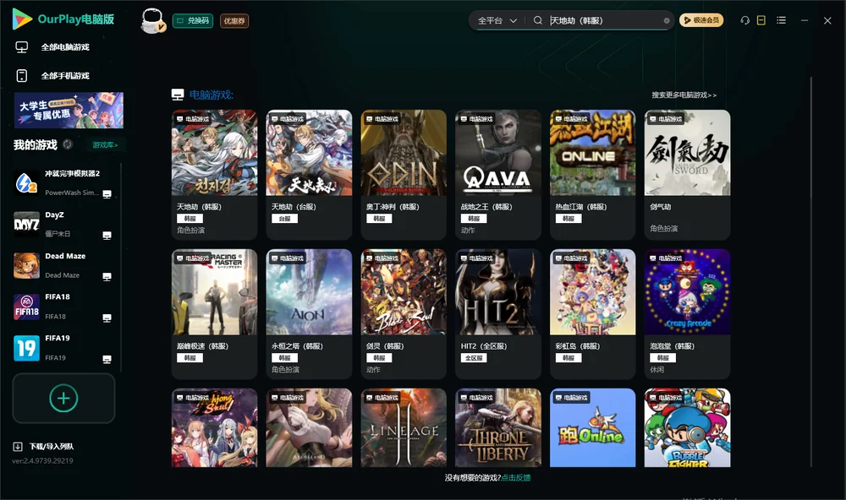Screen dimensions: 846x500
Task: Select 冲就完事模拟器2 in my games
Action: pyautogui.click(x=63, y=183)
